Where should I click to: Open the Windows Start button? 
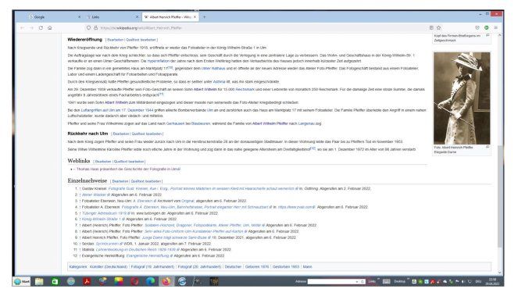pyautogui.click(x=22, y=281)
